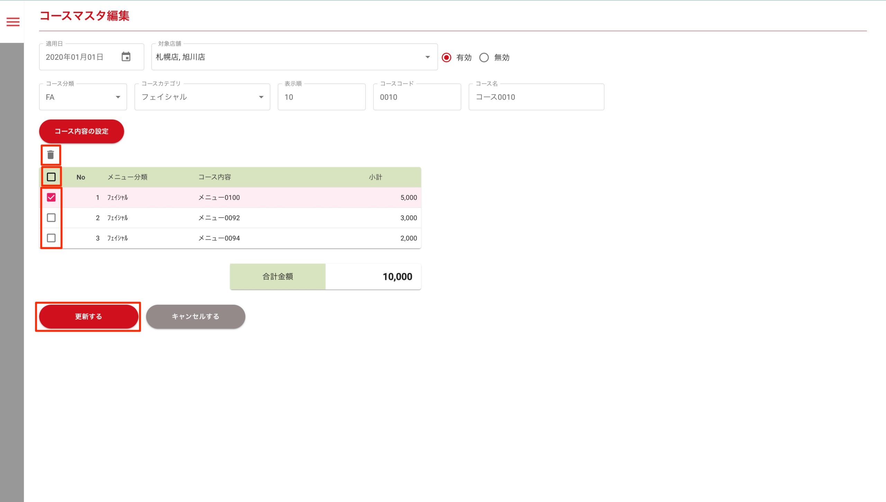
Task: Uncheck the メニュー0100 row checkbox
Action: [x=51, y=197]
